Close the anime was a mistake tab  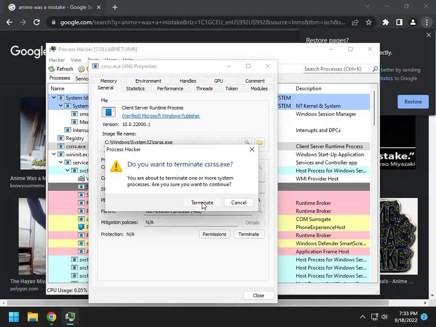[98, 7]
